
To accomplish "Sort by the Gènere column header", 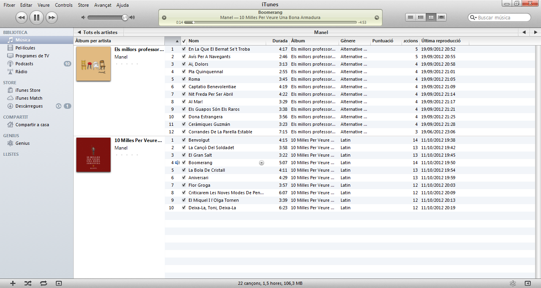I will point(354,41).
